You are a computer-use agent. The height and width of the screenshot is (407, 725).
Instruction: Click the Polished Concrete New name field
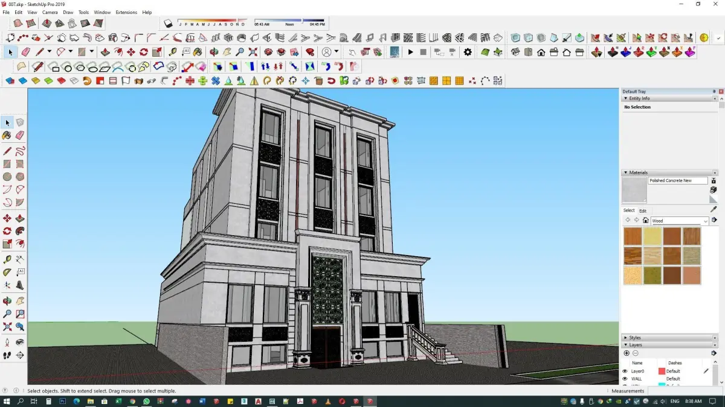click(x=678, y=181)
